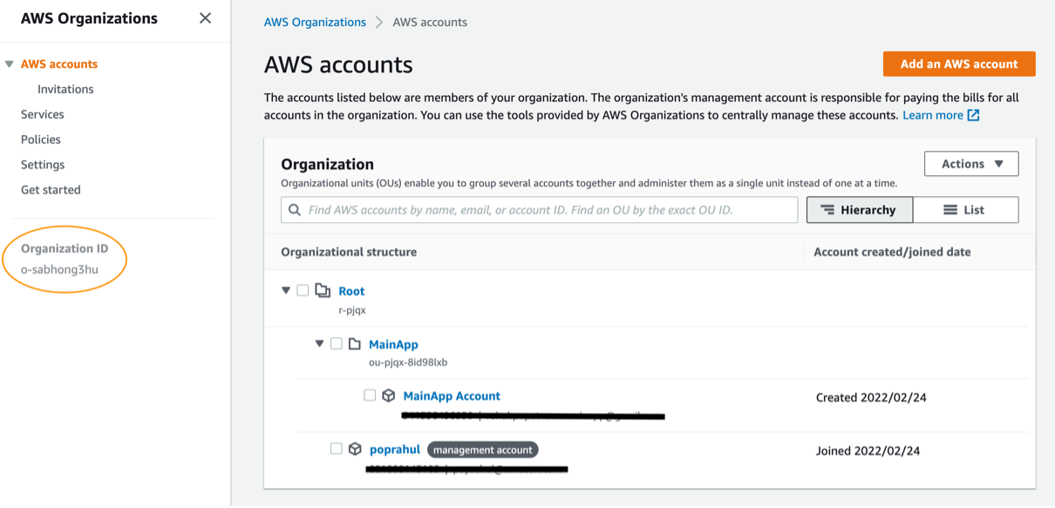Click Account created/joined date column header

892,252
